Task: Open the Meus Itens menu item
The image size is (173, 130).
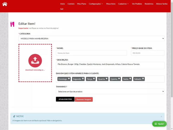Action: pyautogui.click(x=111, y=4)
